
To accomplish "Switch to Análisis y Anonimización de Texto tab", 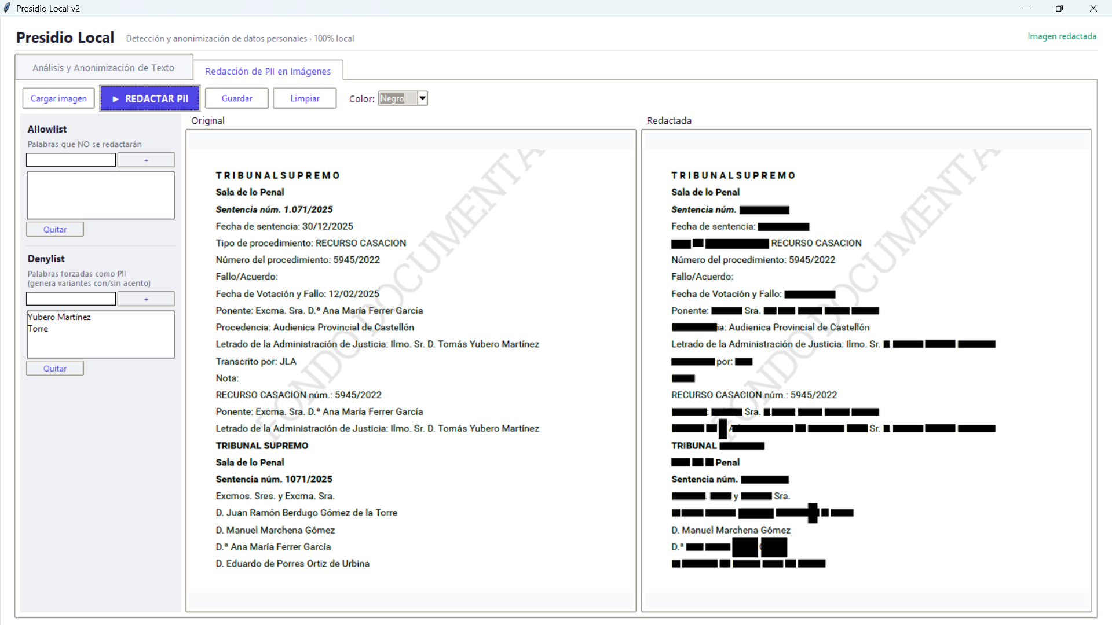I will click(104, 68).
